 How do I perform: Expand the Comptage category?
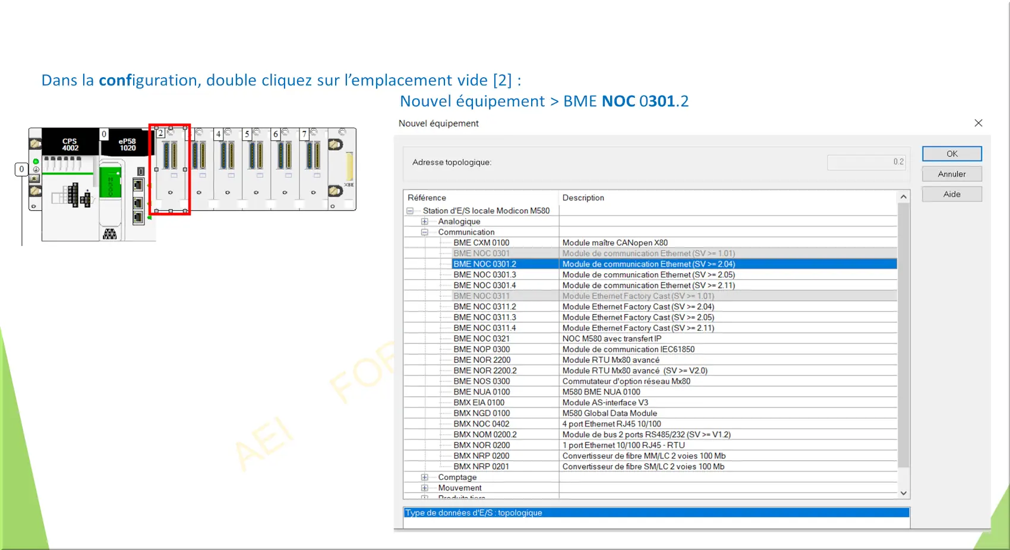pyautogui.click(x=425, y=478)
